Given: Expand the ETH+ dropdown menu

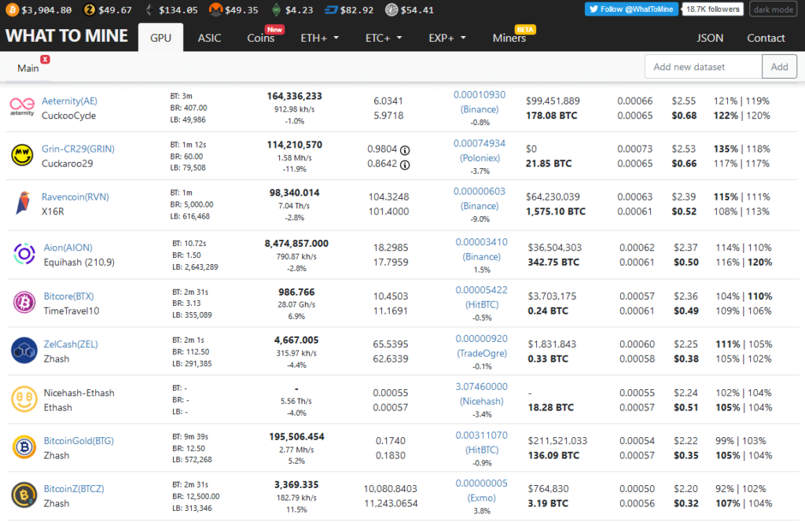Looking at the screenshot, I should [x=319, y=38].
